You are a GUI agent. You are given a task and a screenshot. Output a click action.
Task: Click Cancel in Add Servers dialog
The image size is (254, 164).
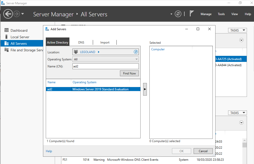click(x=203, y=151)
